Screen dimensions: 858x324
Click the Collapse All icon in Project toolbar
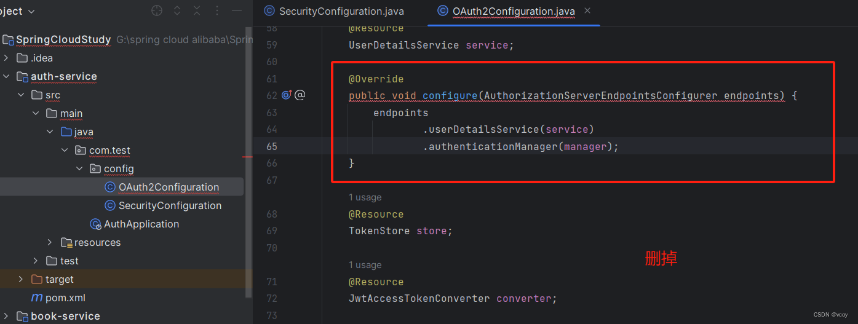[197, 11]
